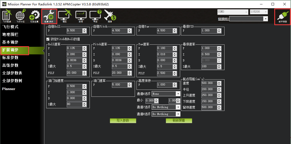Click the 悬停速率 I最大 field 100
Image resolution: width=291 pixels, height=144 pixels.
click(211, 67)
